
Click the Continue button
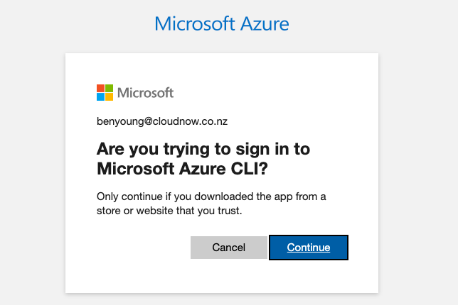click(x=309, y=248)
